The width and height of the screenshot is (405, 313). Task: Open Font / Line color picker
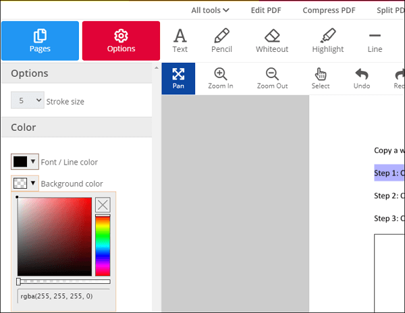(x=25, y=162)
